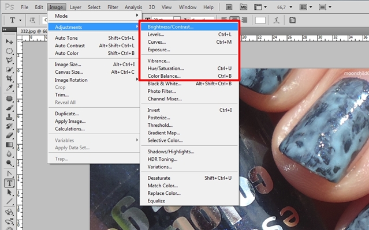Select the Eyedropper tool

[x=9, y=88]
